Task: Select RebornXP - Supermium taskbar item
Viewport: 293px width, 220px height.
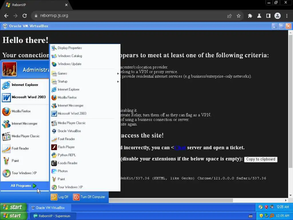Action: pyautogui.click(x=53, y=216)
